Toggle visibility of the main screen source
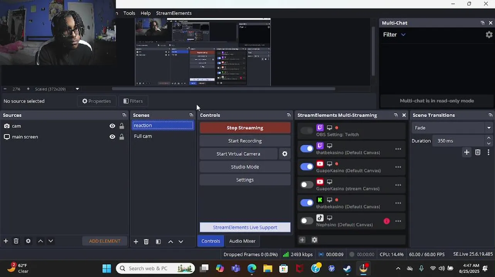The height and width of the screenshot is (277, 495). (x=112, y=137)
